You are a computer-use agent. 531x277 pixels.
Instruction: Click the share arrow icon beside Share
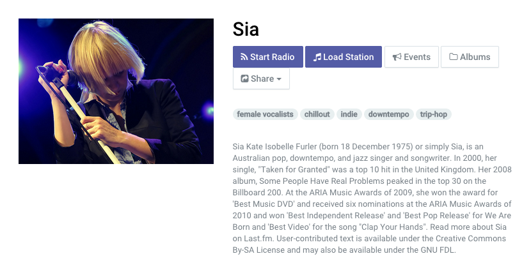pos(244,79)
